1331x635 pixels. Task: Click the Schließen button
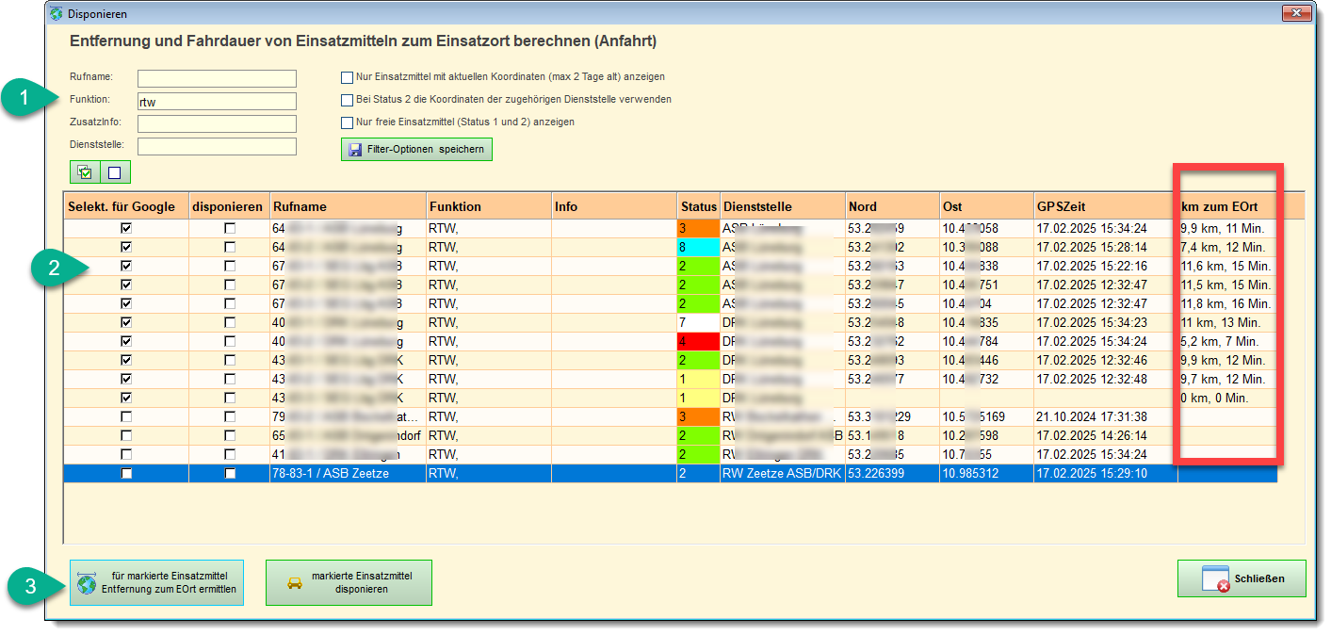click(1242, 578)
